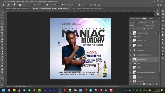Create a new group folder
165x93 pixels.
pos(150,84)
